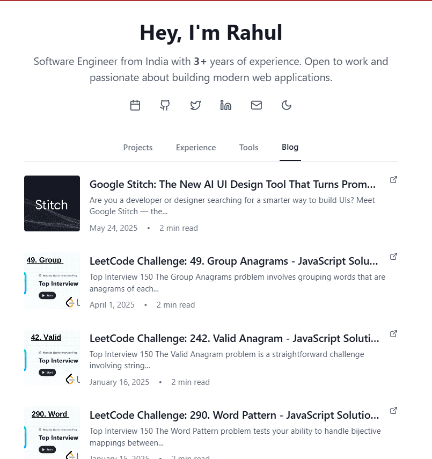This screenshot has width=432, height=459.
Task: Open the Tools tab
Action: coord(249,148)
